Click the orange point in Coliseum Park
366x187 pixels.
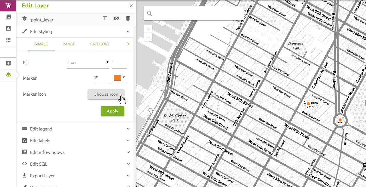click(x=308, y=104)
